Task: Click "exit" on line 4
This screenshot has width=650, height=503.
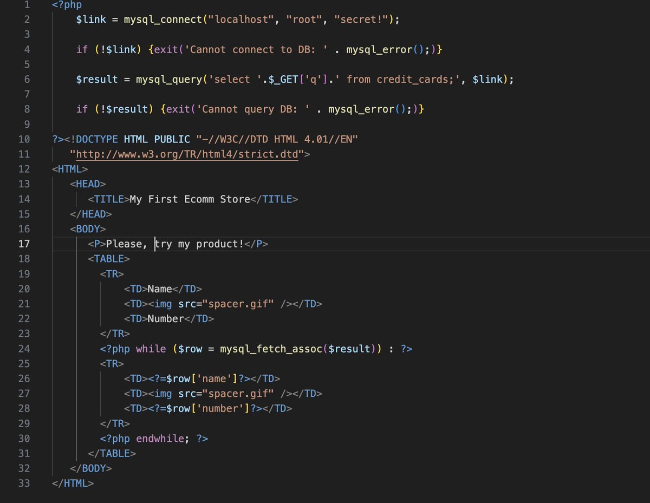Action: [x=166, y=49]
